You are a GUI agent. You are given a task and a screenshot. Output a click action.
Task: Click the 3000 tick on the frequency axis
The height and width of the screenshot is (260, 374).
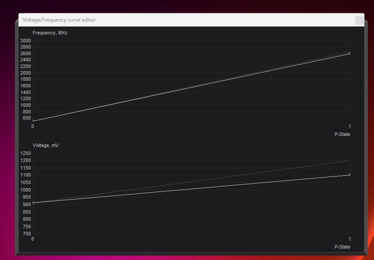25,41
